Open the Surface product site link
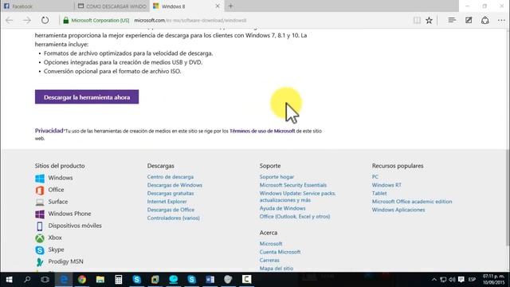Image resolution: width=510 pixels, height=287 pixels. coord(58,202)
